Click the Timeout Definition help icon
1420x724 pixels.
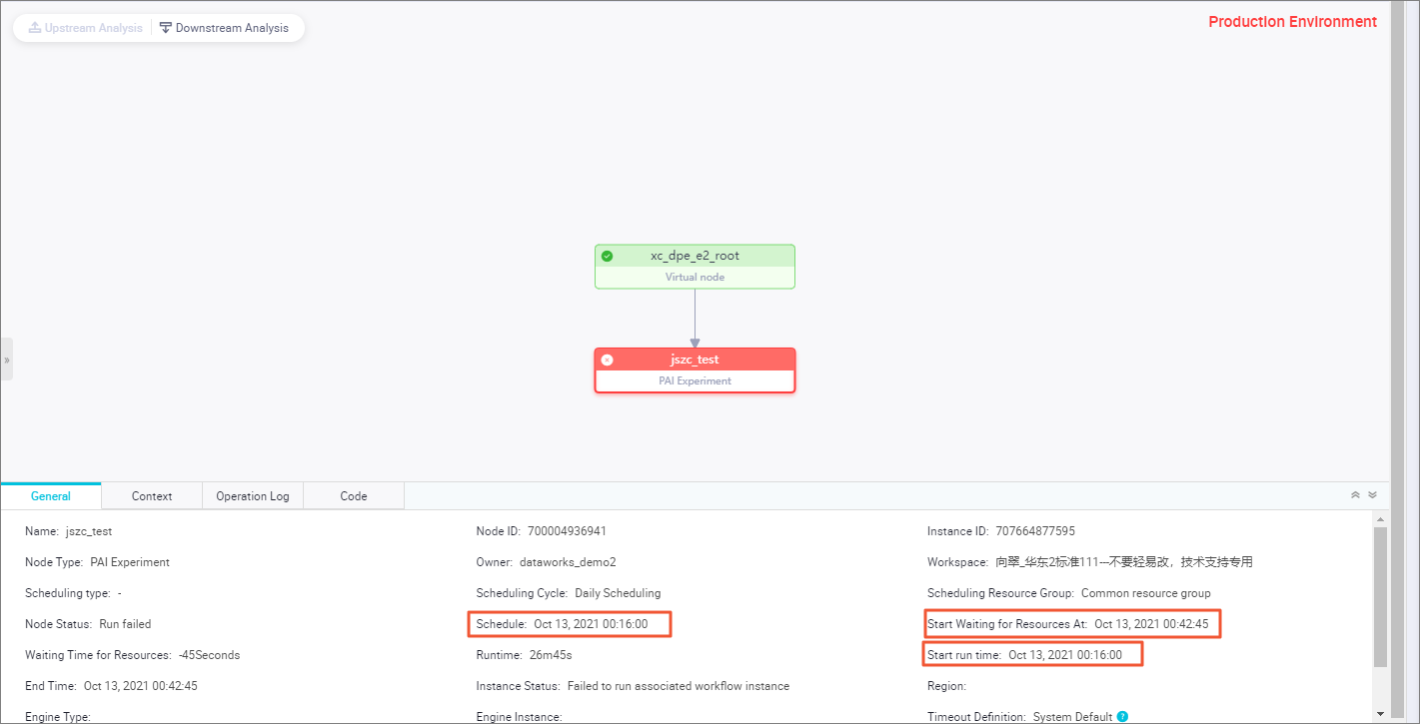click(x=1122, y=716)
